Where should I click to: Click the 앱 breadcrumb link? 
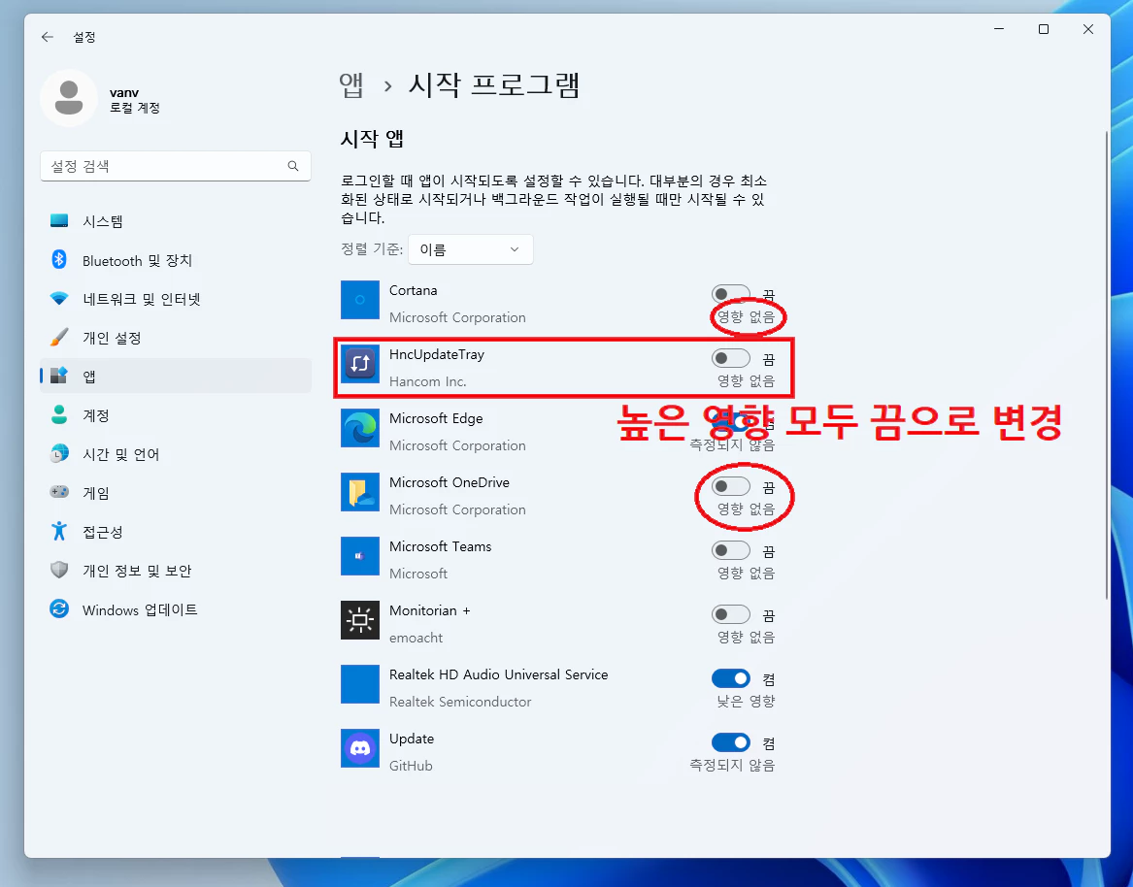(351, 85)
